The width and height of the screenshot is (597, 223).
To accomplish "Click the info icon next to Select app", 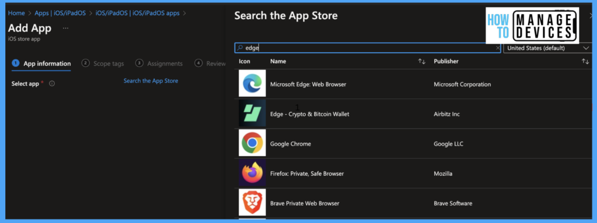I will 52,84.
